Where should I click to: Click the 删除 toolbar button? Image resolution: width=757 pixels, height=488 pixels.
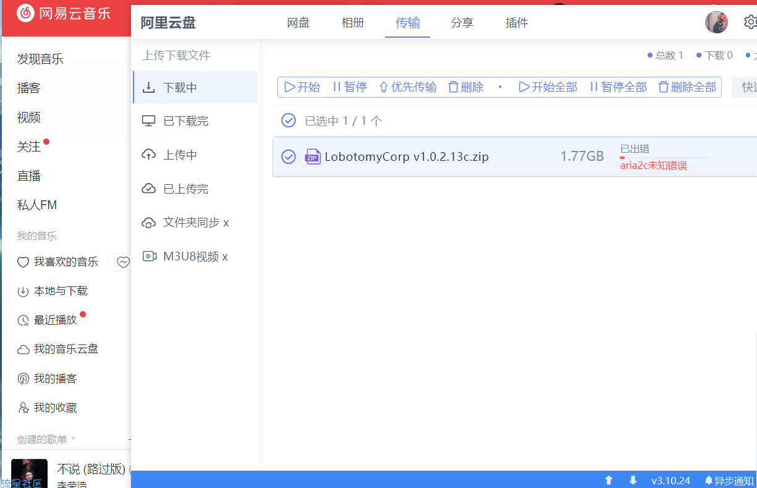(x=466, y=87)
